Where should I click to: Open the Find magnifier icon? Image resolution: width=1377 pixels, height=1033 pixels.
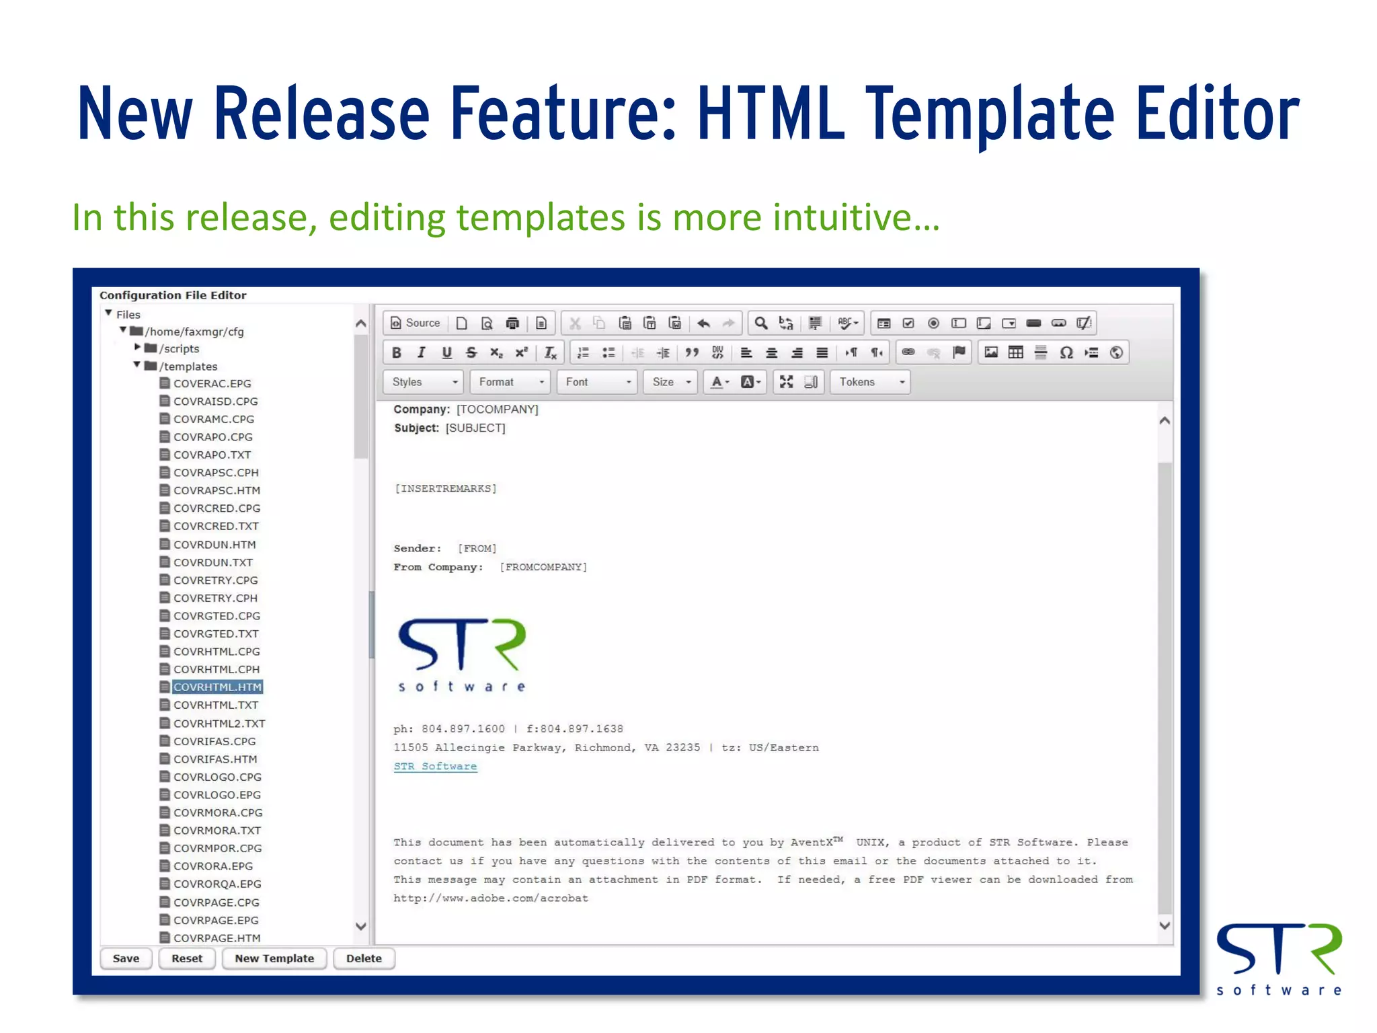(760, 323)
